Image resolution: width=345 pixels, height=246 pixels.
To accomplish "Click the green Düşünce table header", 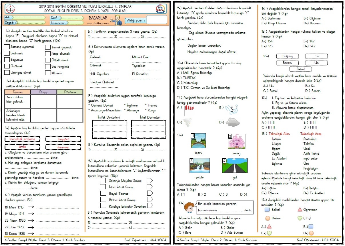I will pyautogui.click(x=70, y=92).
